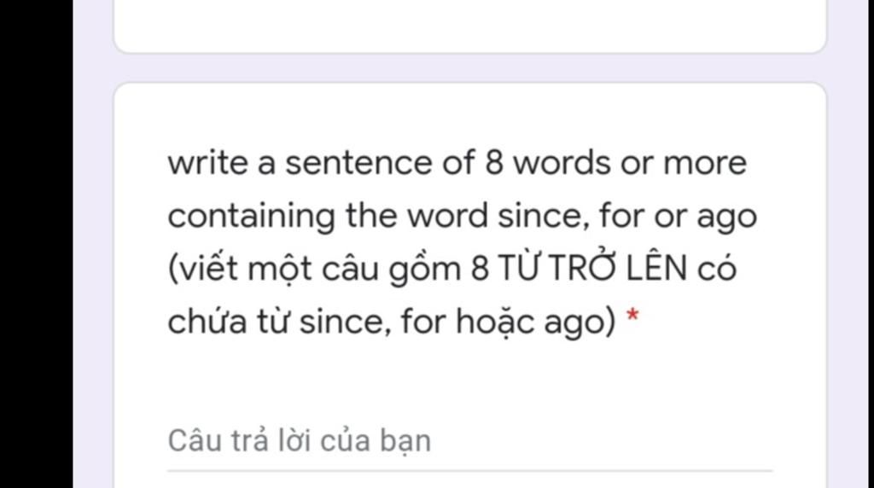Click the red required asterisk

point(632,317)
